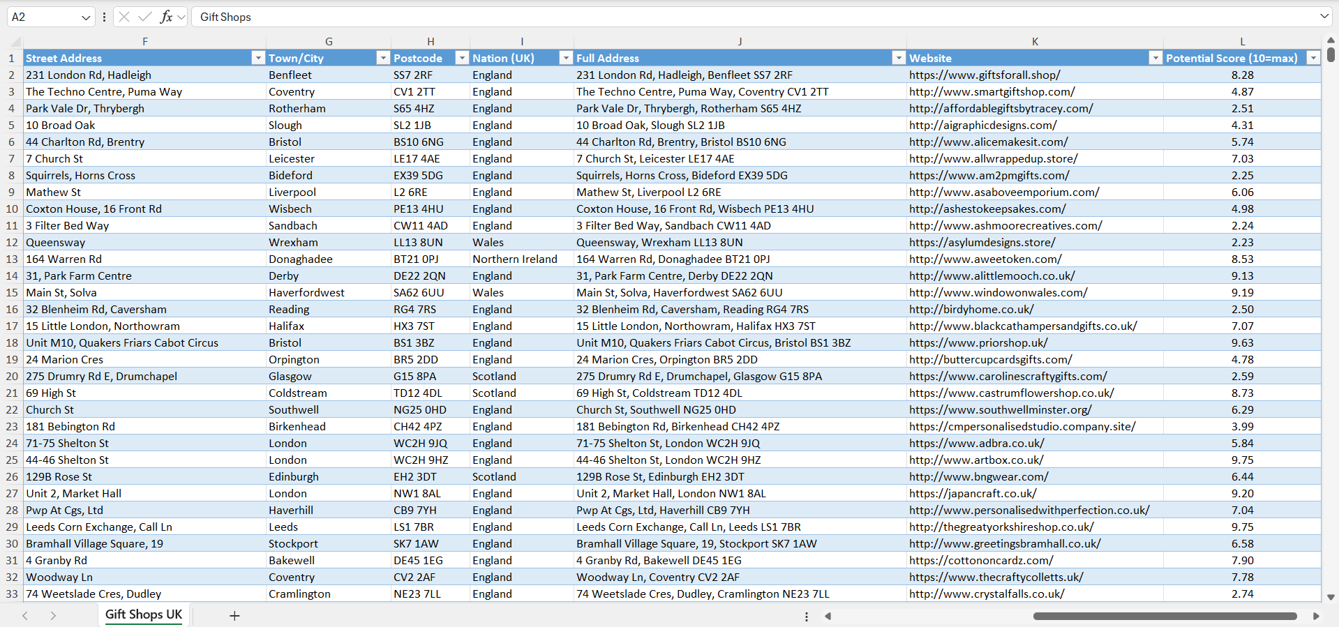Select the Glasgow town cell

pyautogui.click(x=328, y=376)
